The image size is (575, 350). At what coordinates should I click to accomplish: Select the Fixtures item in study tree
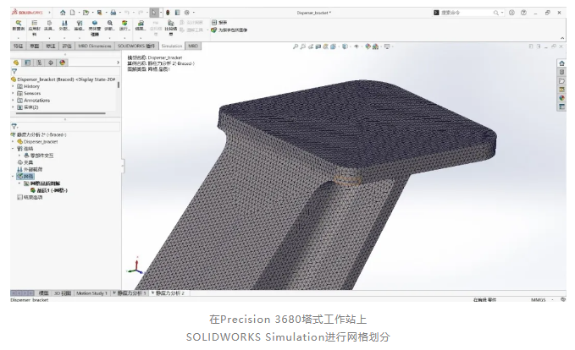click(x=25, y=162)
